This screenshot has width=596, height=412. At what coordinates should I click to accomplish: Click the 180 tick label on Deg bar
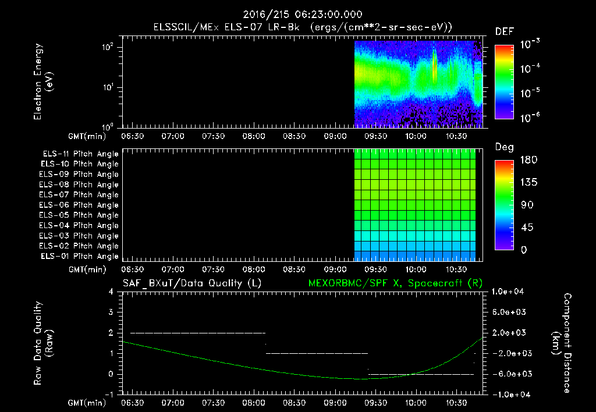[x=528, y=159]
